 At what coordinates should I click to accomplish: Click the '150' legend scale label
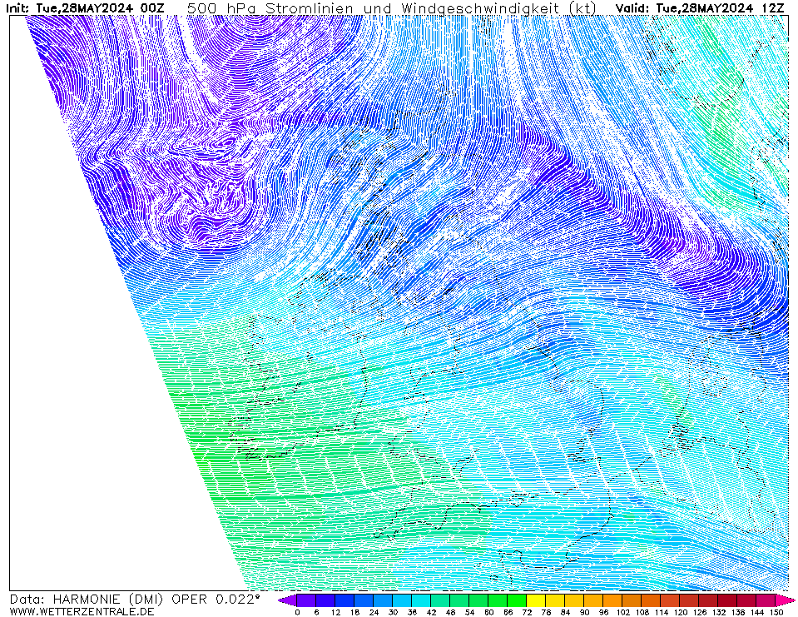tap(776, 612)
